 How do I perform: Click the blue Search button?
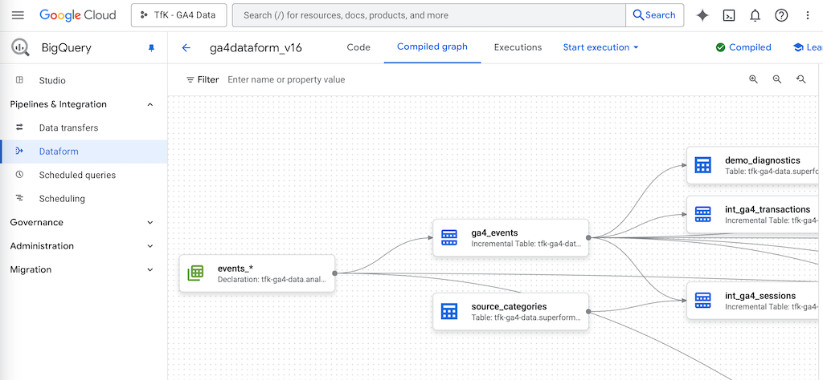(654, 15)
